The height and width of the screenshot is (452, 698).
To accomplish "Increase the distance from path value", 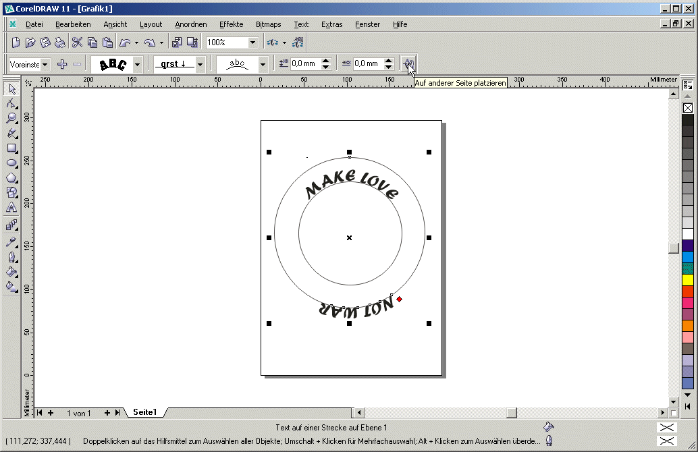I will point(326,61).
